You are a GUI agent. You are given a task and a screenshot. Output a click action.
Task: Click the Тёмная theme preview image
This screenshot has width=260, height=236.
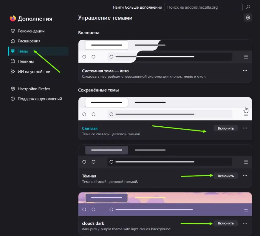pyautogui.click(x=165, y=156)
